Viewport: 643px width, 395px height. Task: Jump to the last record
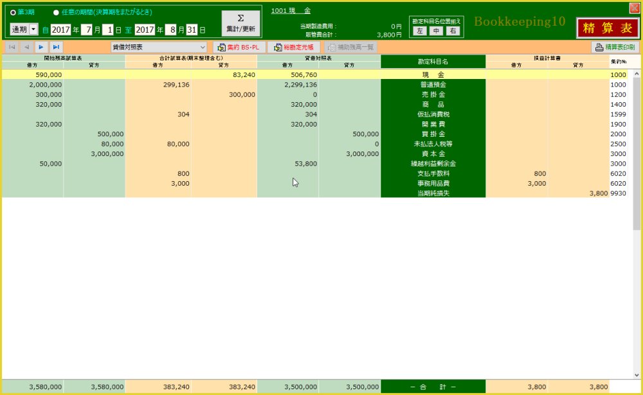pyautogui.click(x=56, y=47)
